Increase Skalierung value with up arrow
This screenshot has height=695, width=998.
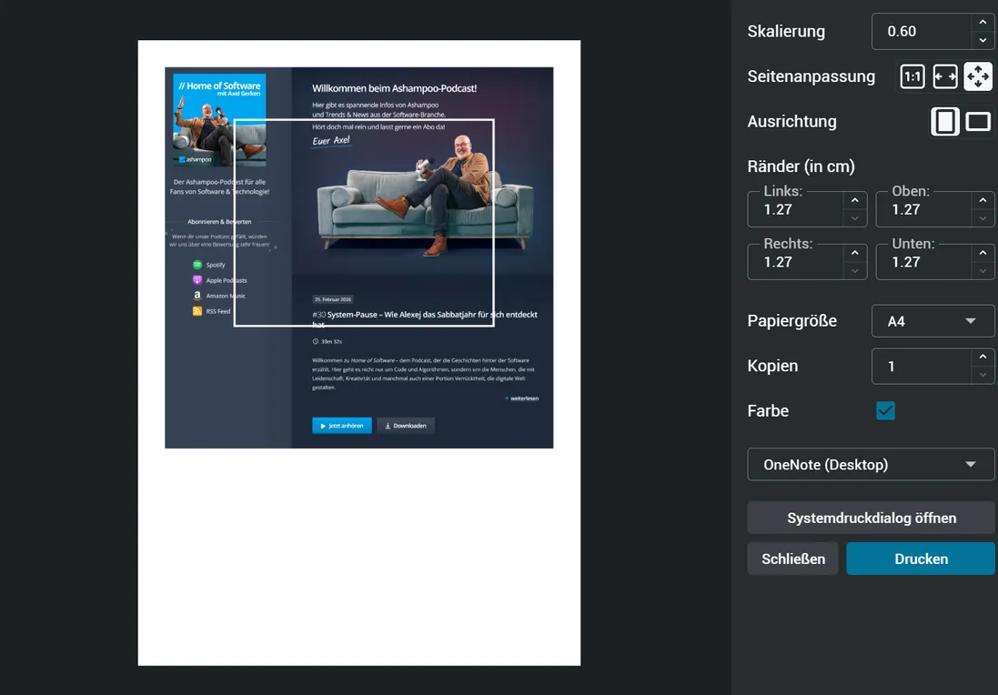point(983,22)
